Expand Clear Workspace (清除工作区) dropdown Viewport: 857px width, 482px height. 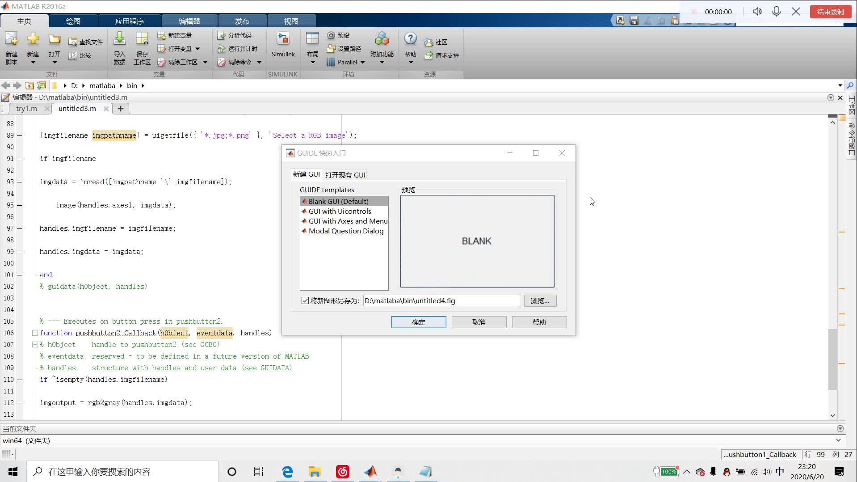(x=205, y=62)
